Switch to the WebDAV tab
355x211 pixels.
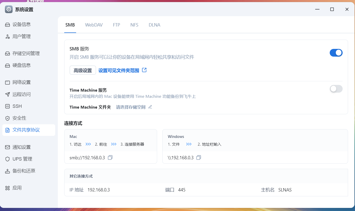94,25
